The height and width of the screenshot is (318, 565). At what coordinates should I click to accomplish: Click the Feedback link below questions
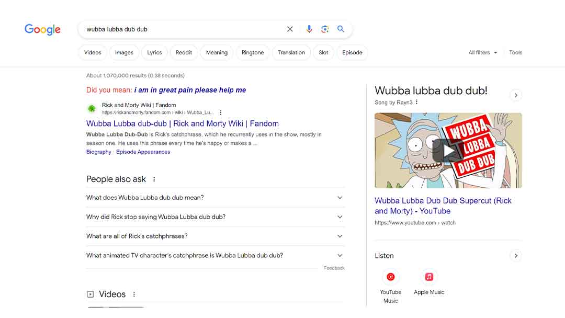[334, 268]
